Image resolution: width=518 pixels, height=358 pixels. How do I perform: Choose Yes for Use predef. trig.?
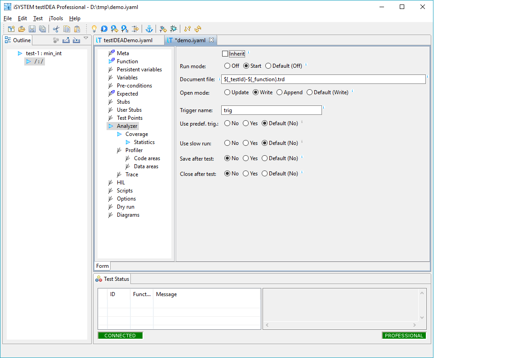(246, 123)
